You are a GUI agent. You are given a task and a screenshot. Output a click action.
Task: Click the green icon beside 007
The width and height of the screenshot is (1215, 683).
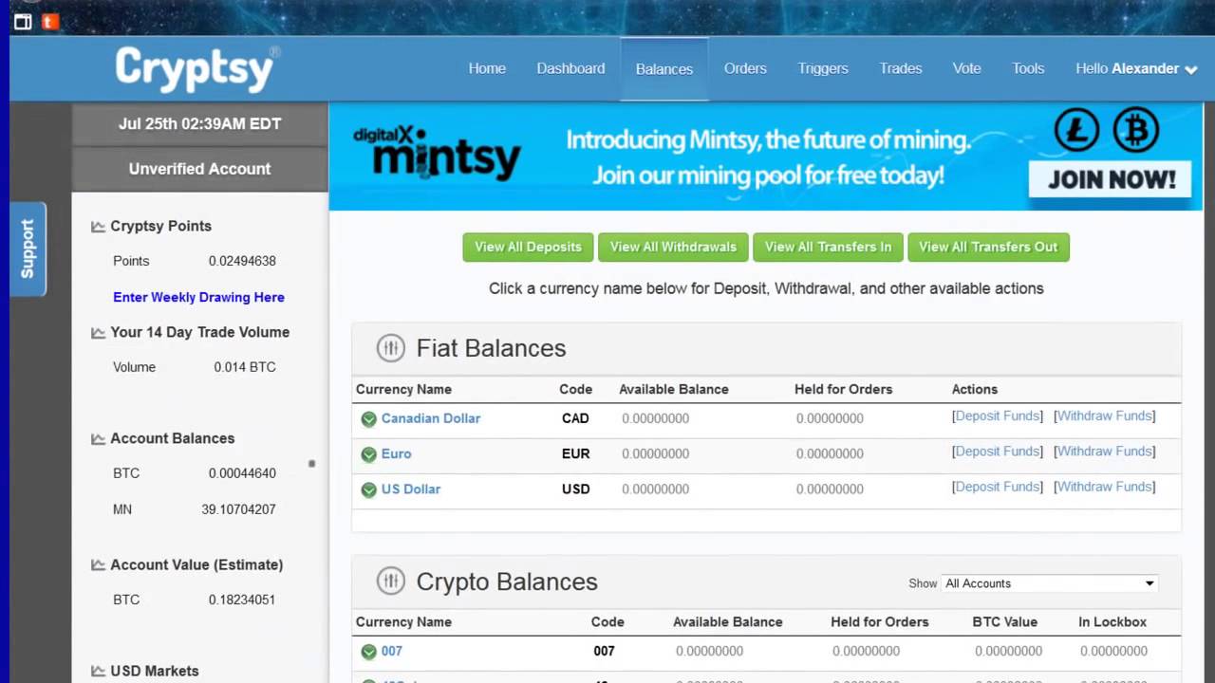click(368, 652)
